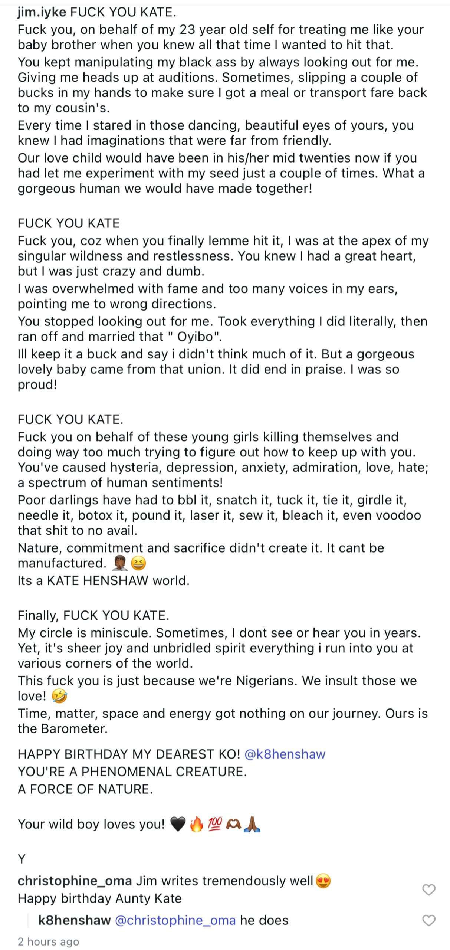The width and height of the screenshot is (450, 950).
Task: Click the heart-hands emoji
Action: pyautogui.click(x=233, y=824)
